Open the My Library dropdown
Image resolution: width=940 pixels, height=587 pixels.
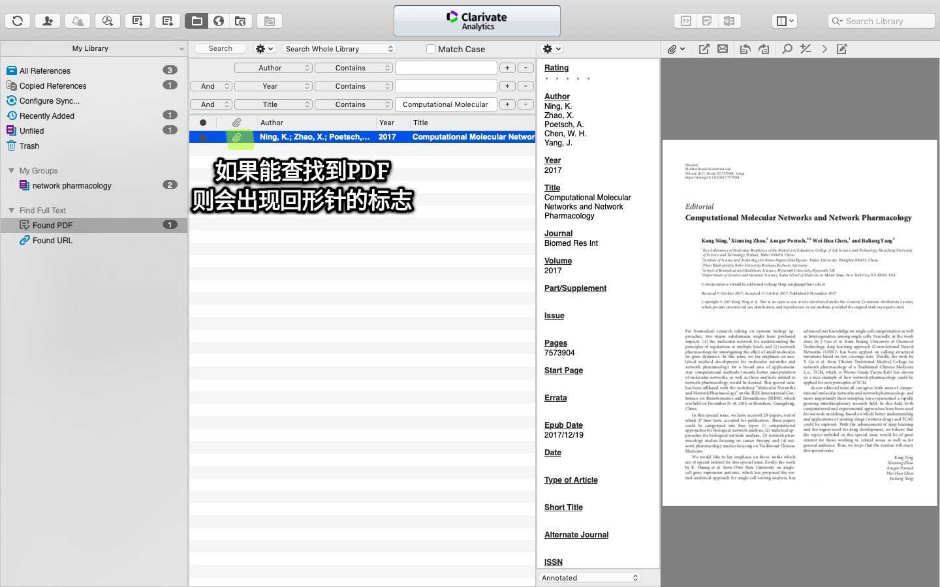pos(94,48)
